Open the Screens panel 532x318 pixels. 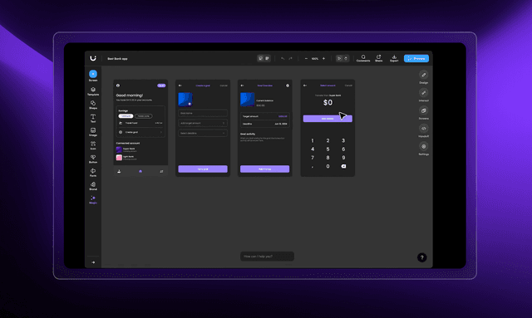click(423, 113)
